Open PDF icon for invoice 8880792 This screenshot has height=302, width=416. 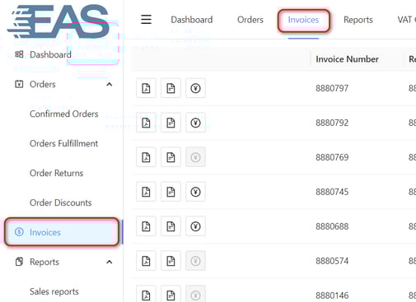pyautogui.click(x=146, y=123)
